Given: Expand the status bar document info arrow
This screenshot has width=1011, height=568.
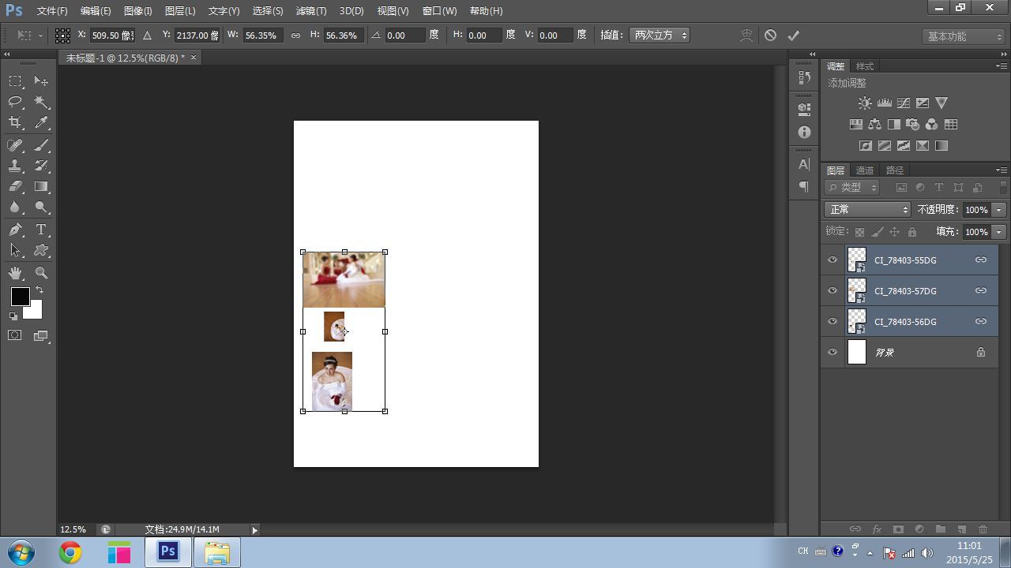Looking at the screenshot, I should [254, 530].
